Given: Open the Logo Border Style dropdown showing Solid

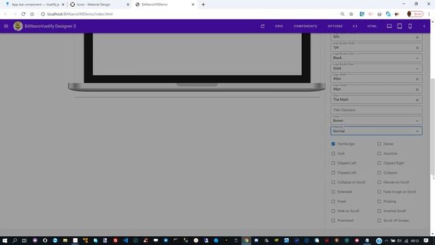Looking at the screenshot, I should pos(377,68).
